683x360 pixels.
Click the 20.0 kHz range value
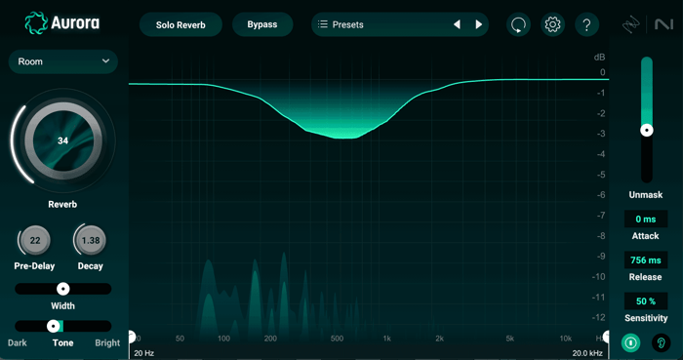coord(587,353)
